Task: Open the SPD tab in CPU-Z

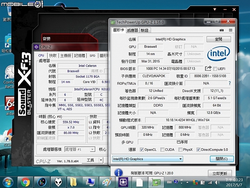Action: (92, 55)
